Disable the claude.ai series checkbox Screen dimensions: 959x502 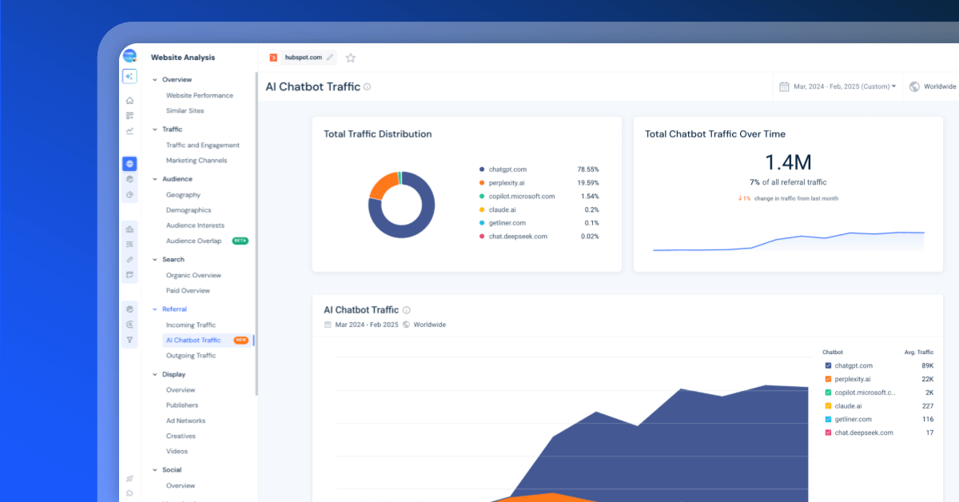point(828,406)
